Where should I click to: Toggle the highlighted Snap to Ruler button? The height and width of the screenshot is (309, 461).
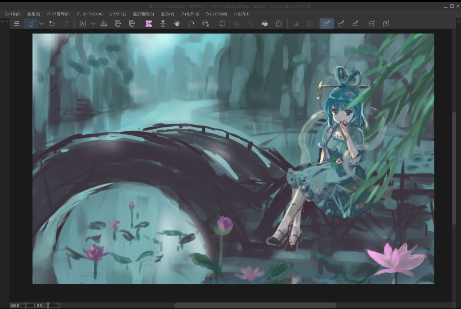click(x=327, y=24)
